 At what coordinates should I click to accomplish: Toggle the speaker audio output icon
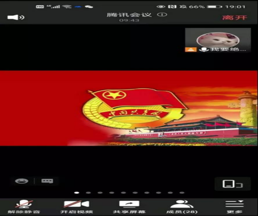click(16, 17)
